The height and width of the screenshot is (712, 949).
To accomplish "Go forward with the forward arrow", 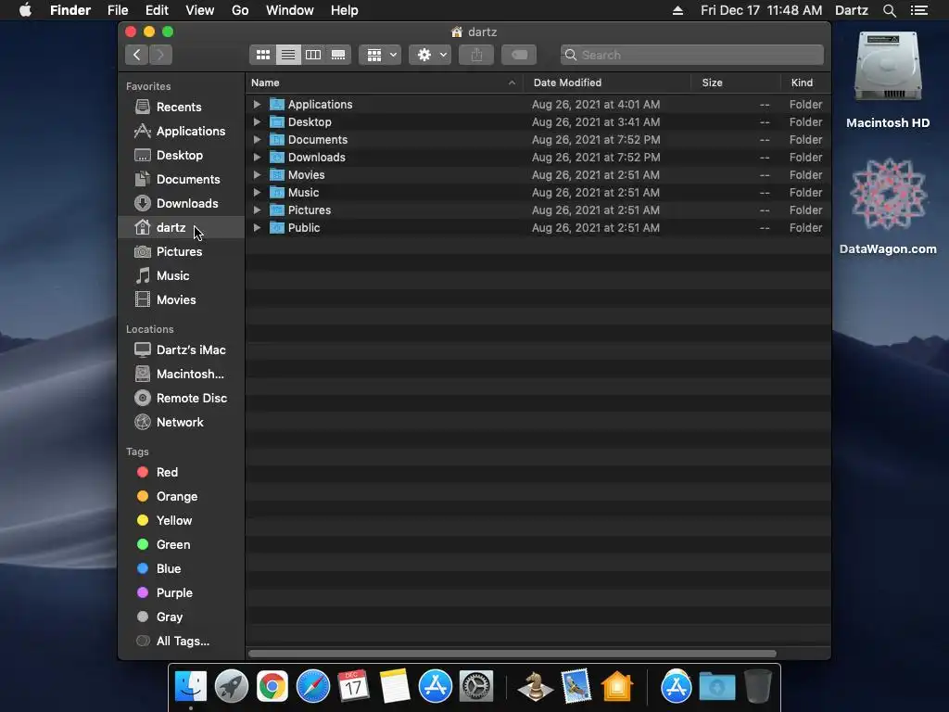I will 160,55.
